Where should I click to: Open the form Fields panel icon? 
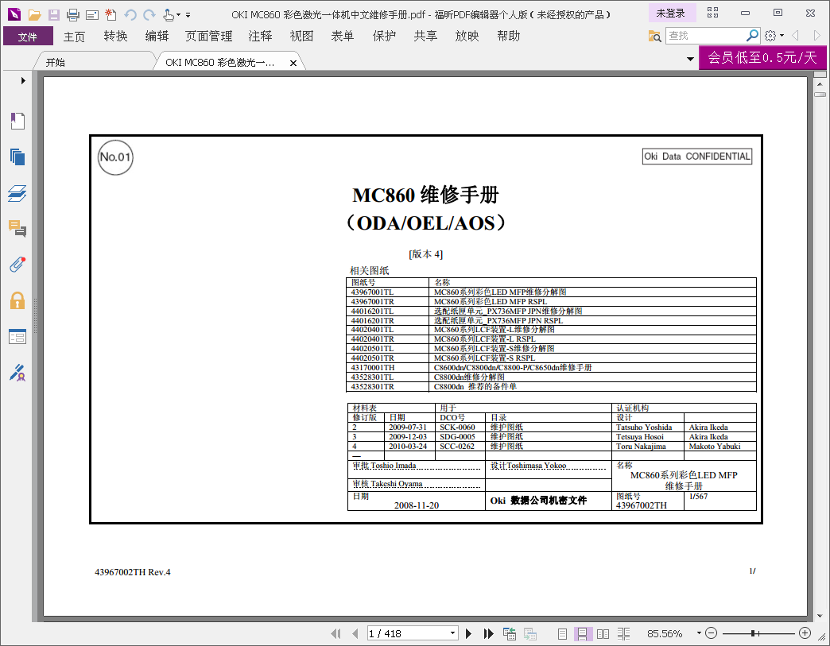click(x=17, y=336)
